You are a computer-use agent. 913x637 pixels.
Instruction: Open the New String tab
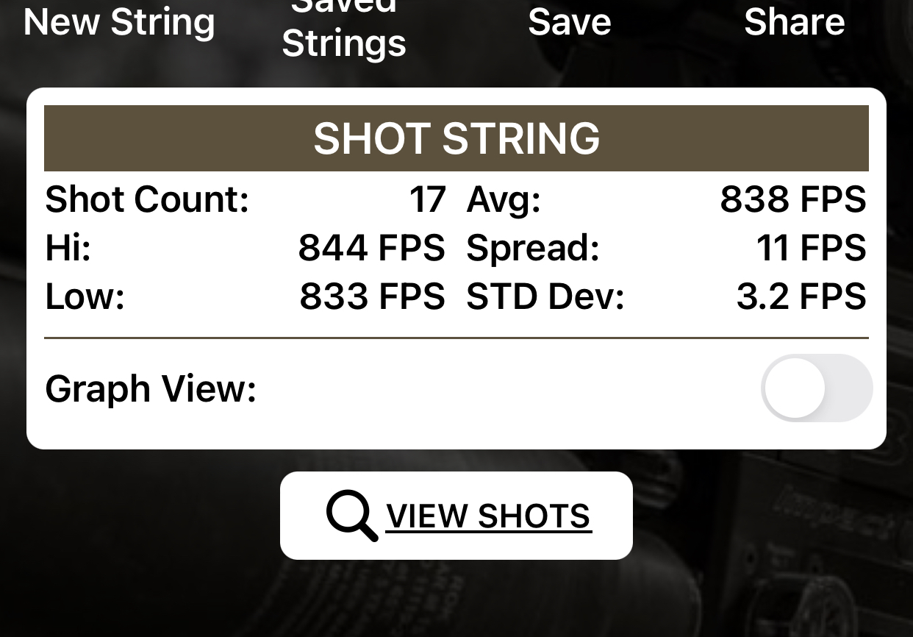pos(119,21)
